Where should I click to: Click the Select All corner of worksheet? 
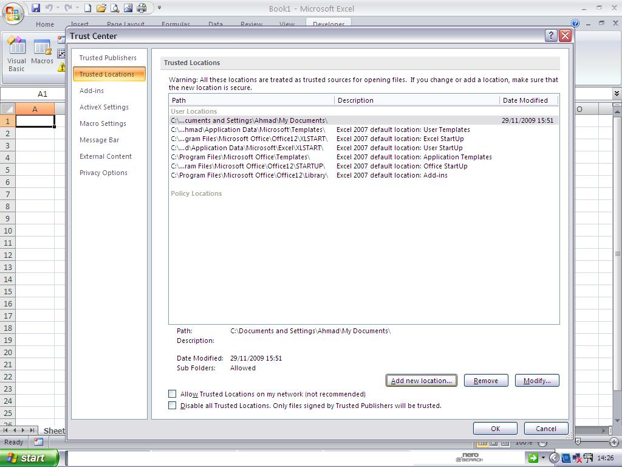[7, 109]
